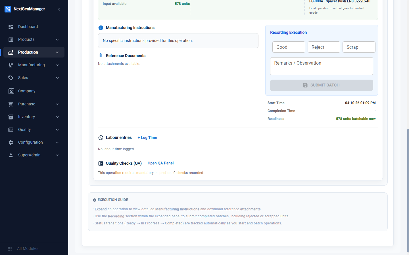Click the Execution Guide info icon

coord(95,200)
